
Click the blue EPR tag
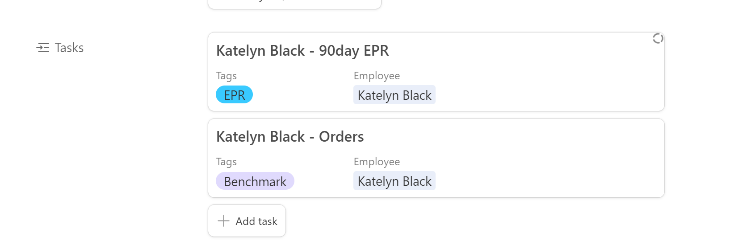click(x=234, y=95)
